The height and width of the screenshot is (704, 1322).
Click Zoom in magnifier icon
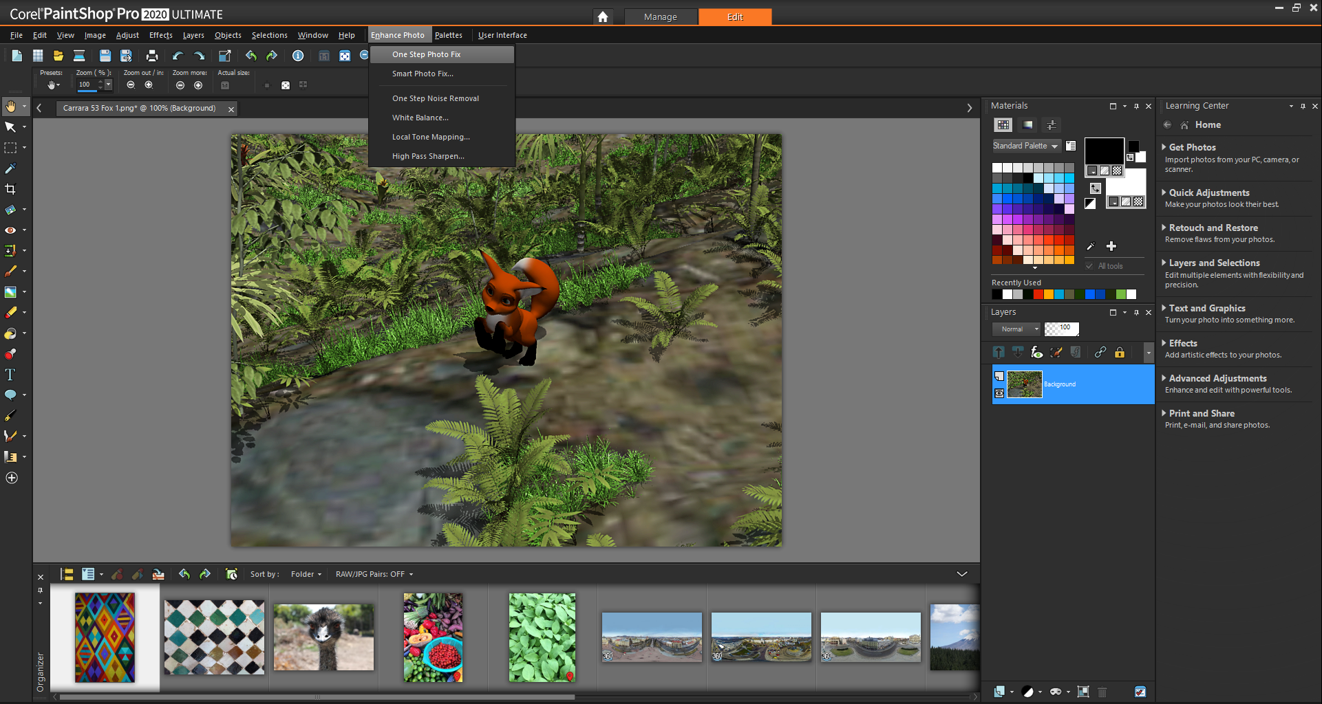149,85
